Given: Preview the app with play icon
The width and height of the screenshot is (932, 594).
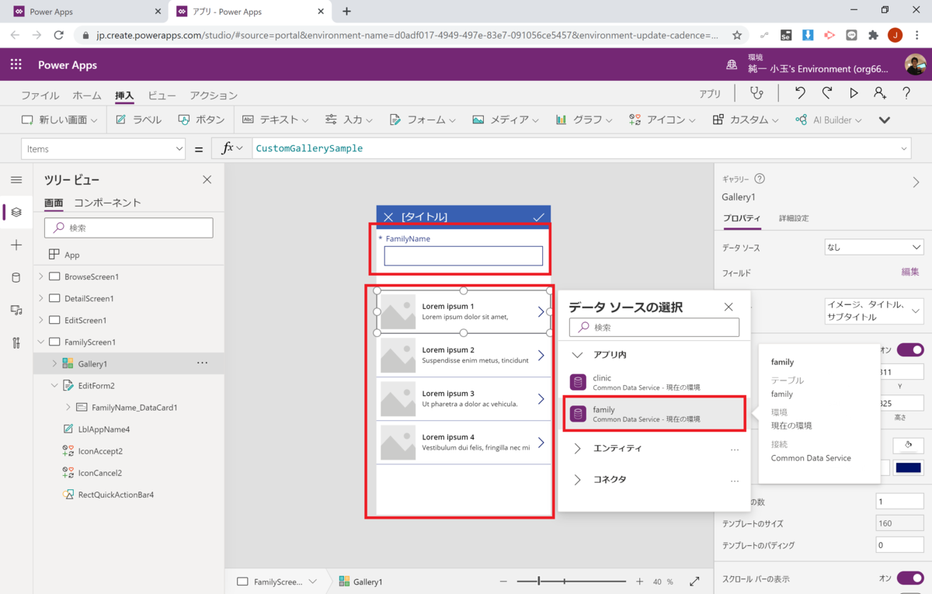Looking at the screenshot, I should coord(854,93).
